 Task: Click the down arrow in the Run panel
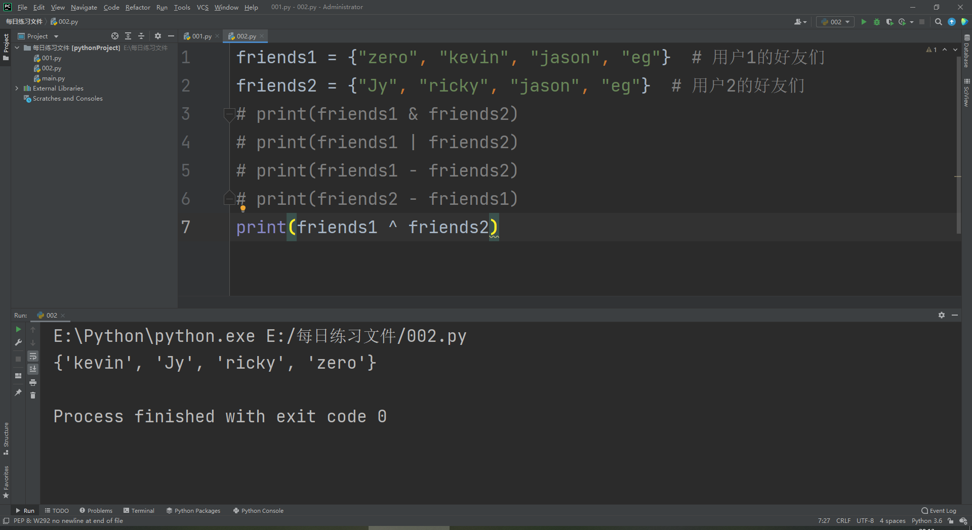(33, 342)
